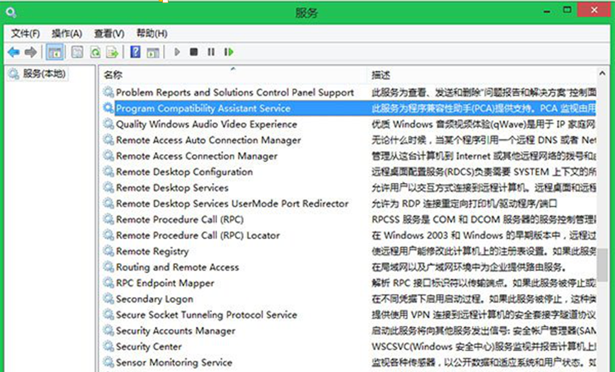Click the Forward arrow in toolbar

(30, 53)
